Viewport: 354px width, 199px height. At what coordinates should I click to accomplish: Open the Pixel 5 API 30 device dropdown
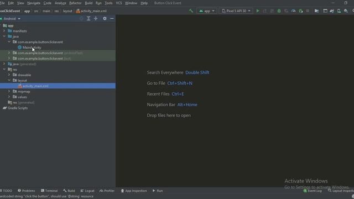click(236, 11)
